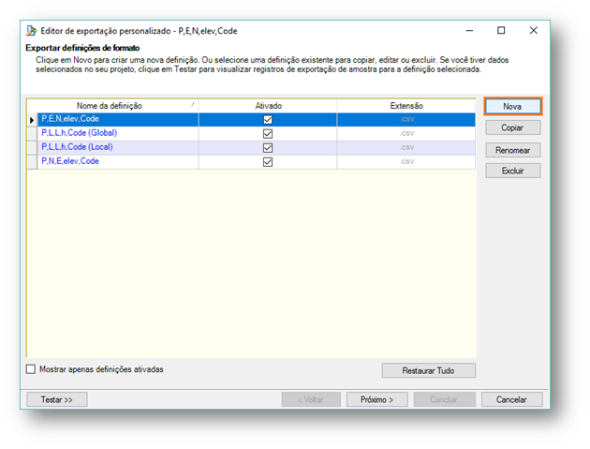This screenshot has width=590, height=449.
Task: Click the Ativado column header
Action: click(x=267, y=106)
